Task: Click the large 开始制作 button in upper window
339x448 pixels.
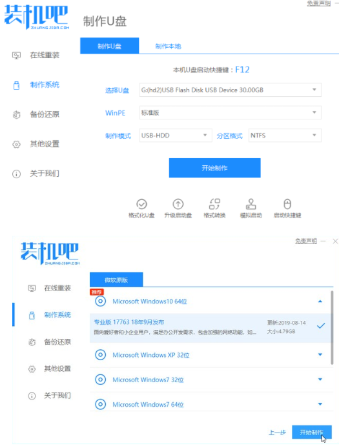Action: (214, 168)
